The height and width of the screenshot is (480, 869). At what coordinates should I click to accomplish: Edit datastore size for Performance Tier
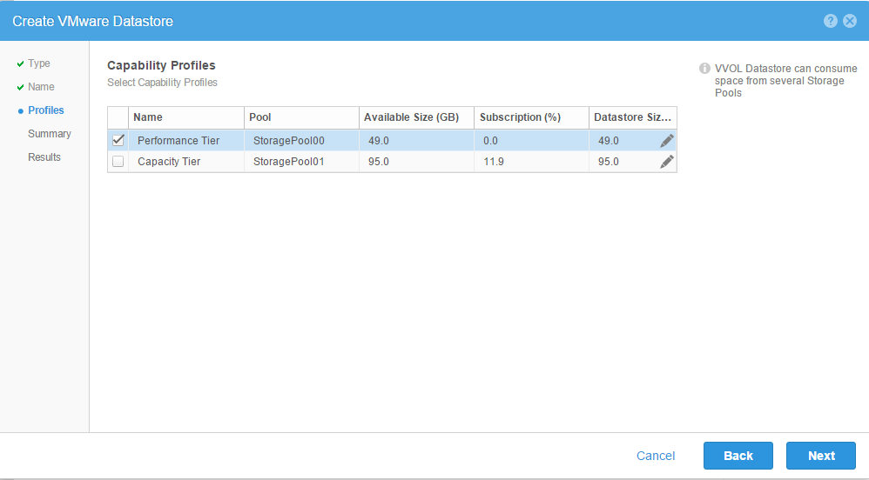tap(667, 141)
